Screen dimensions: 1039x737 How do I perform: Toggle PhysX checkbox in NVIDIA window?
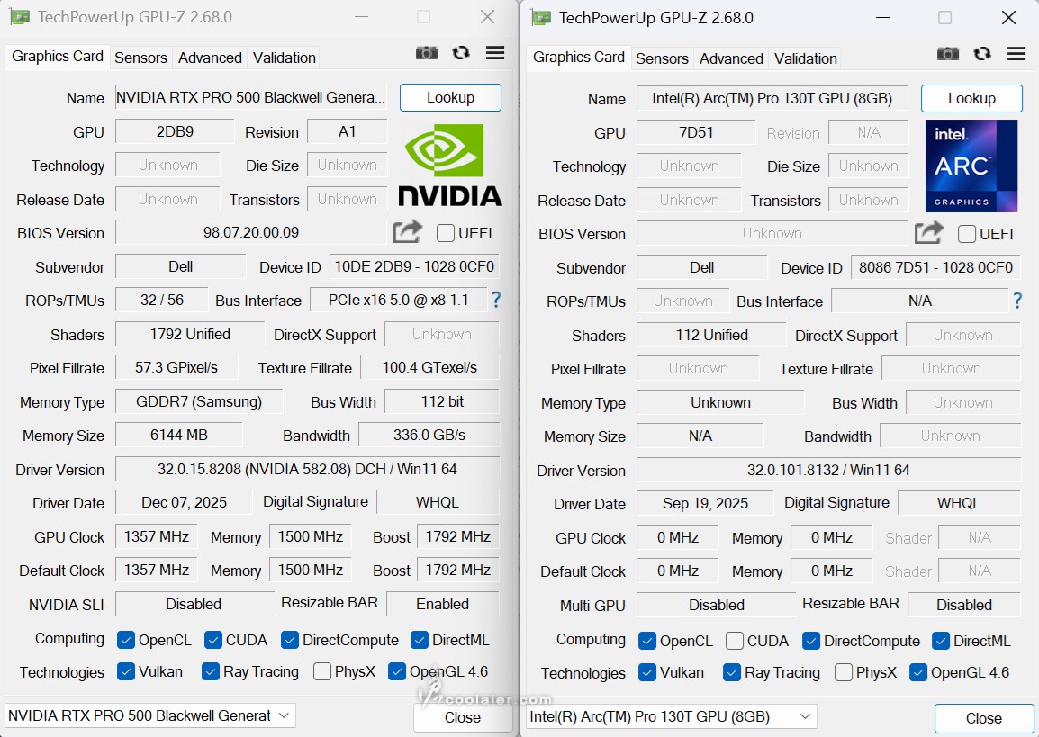(322, 671)
